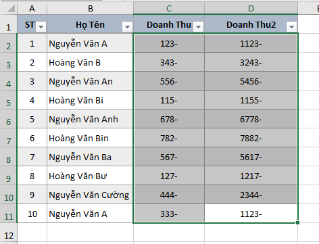Click the selection fill handle square
The width and height of the screenshot is (319, 244).
coord(297,222)
